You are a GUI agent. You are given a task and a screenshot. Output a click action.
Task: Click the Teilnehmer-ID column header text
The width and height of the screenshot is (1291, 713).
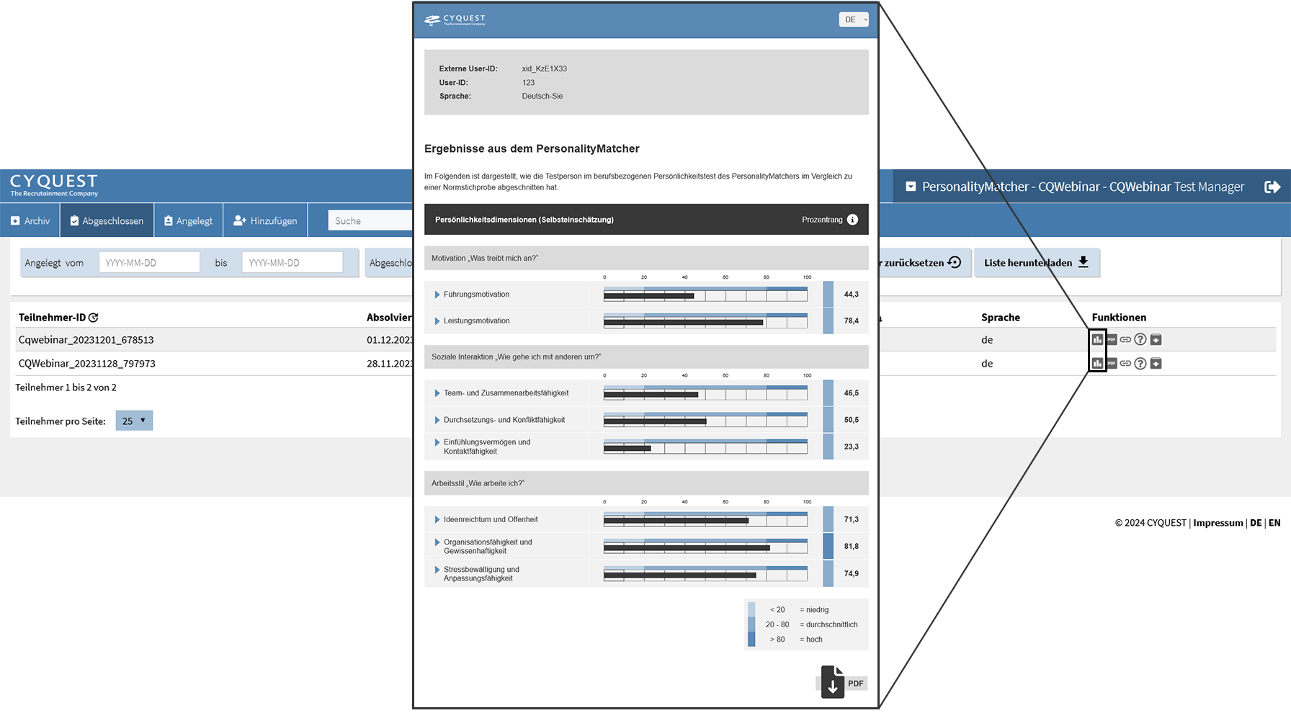52,318
